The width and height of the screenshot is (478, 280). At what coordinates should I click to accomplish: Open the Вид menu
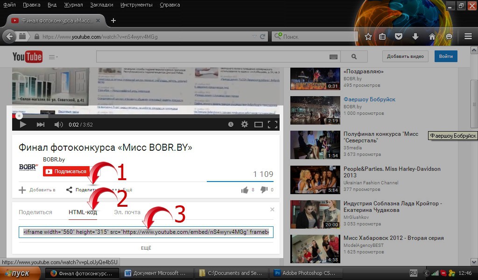coord(52,5)
